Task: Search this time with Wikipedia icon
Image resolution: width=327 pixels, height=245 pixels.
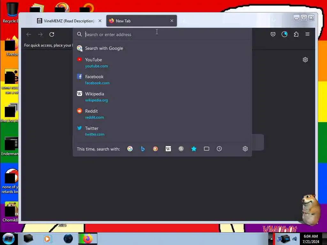Action: point(168,149)
